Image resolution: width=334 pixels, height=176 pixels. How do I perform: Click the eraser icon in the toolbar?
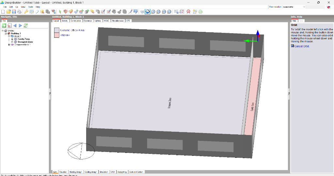[37, 12]
